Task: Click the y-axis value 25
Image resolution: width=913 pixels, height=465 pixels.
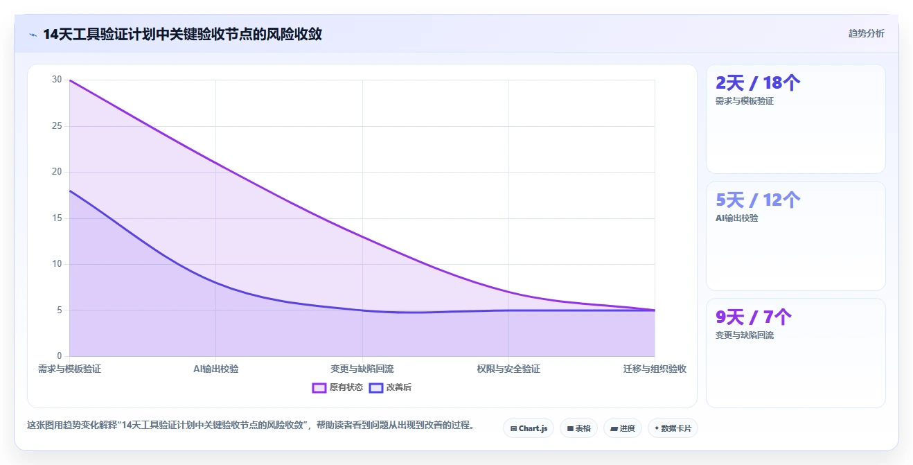Action: [57, 126]
